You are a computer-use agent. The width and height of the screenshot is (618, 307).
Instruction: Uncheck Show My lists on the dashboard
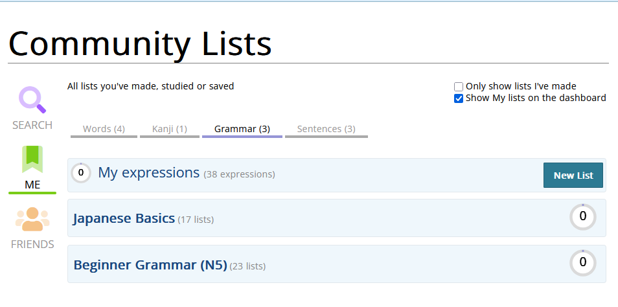(x=459, y=98)
